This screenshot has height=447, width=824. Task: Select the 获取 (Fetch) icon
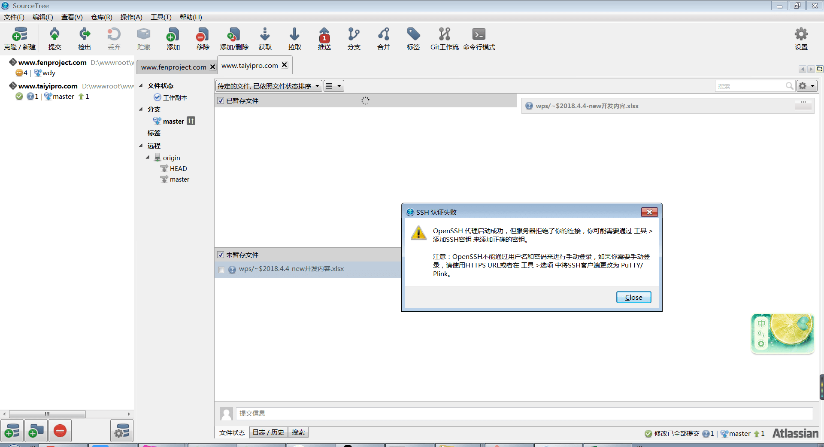265,39
